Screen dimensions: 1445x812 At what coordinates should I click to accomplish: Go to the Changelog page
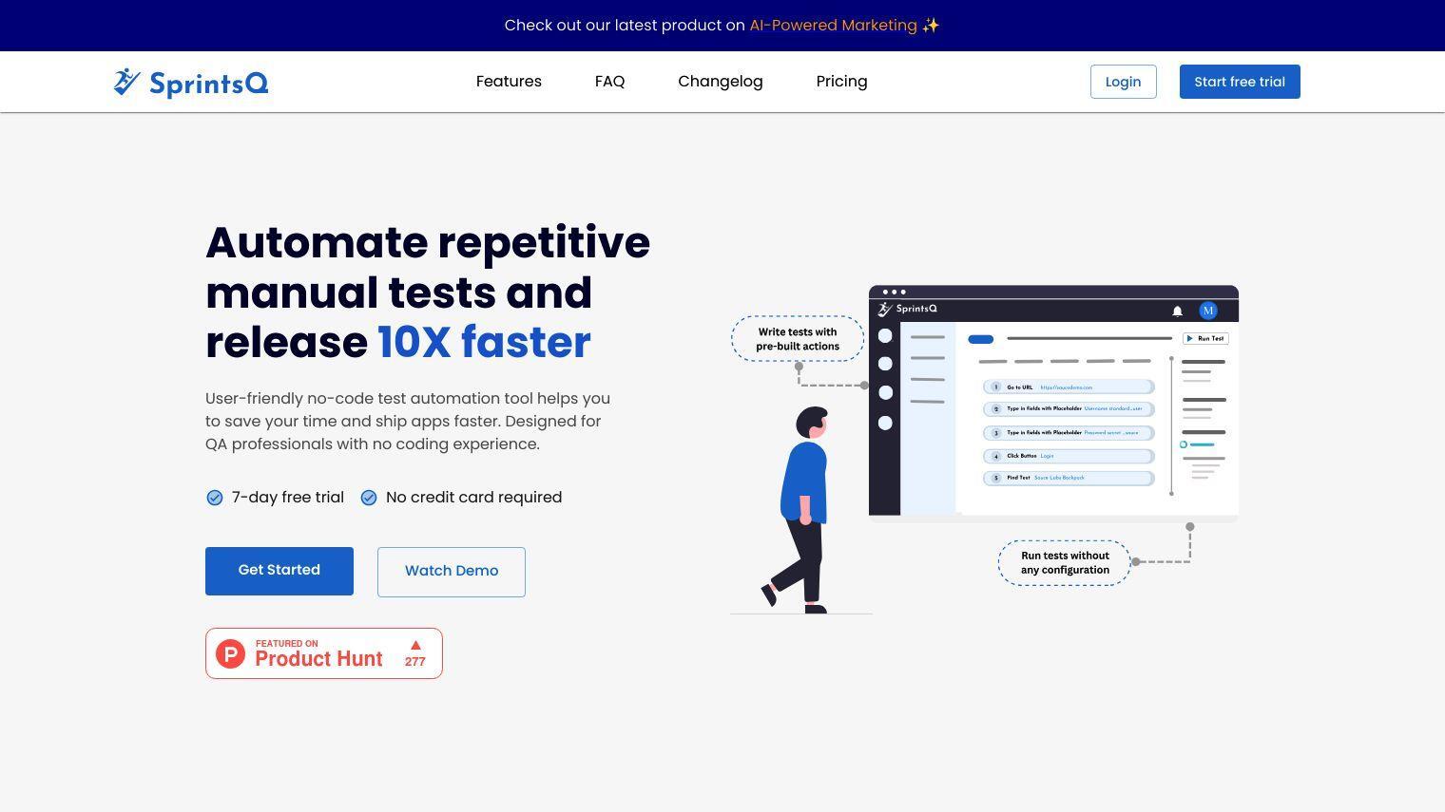(x=720, y=82)
